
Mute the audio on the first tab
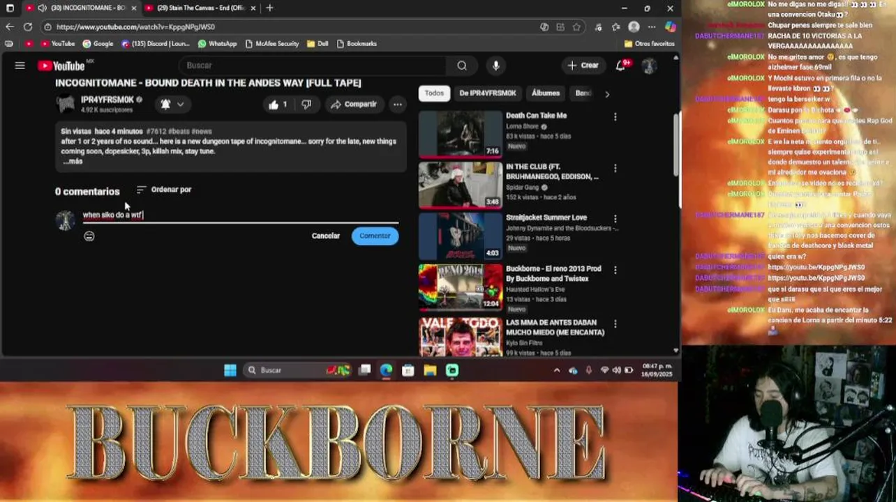(42, 8)
